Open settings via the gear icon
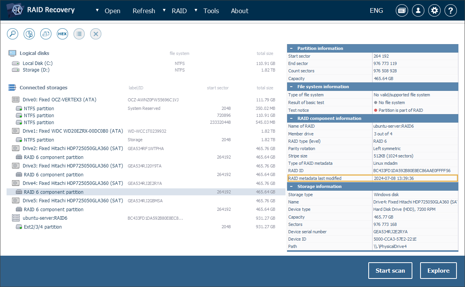This screenshot has width=465, height=287. point(434,11)
